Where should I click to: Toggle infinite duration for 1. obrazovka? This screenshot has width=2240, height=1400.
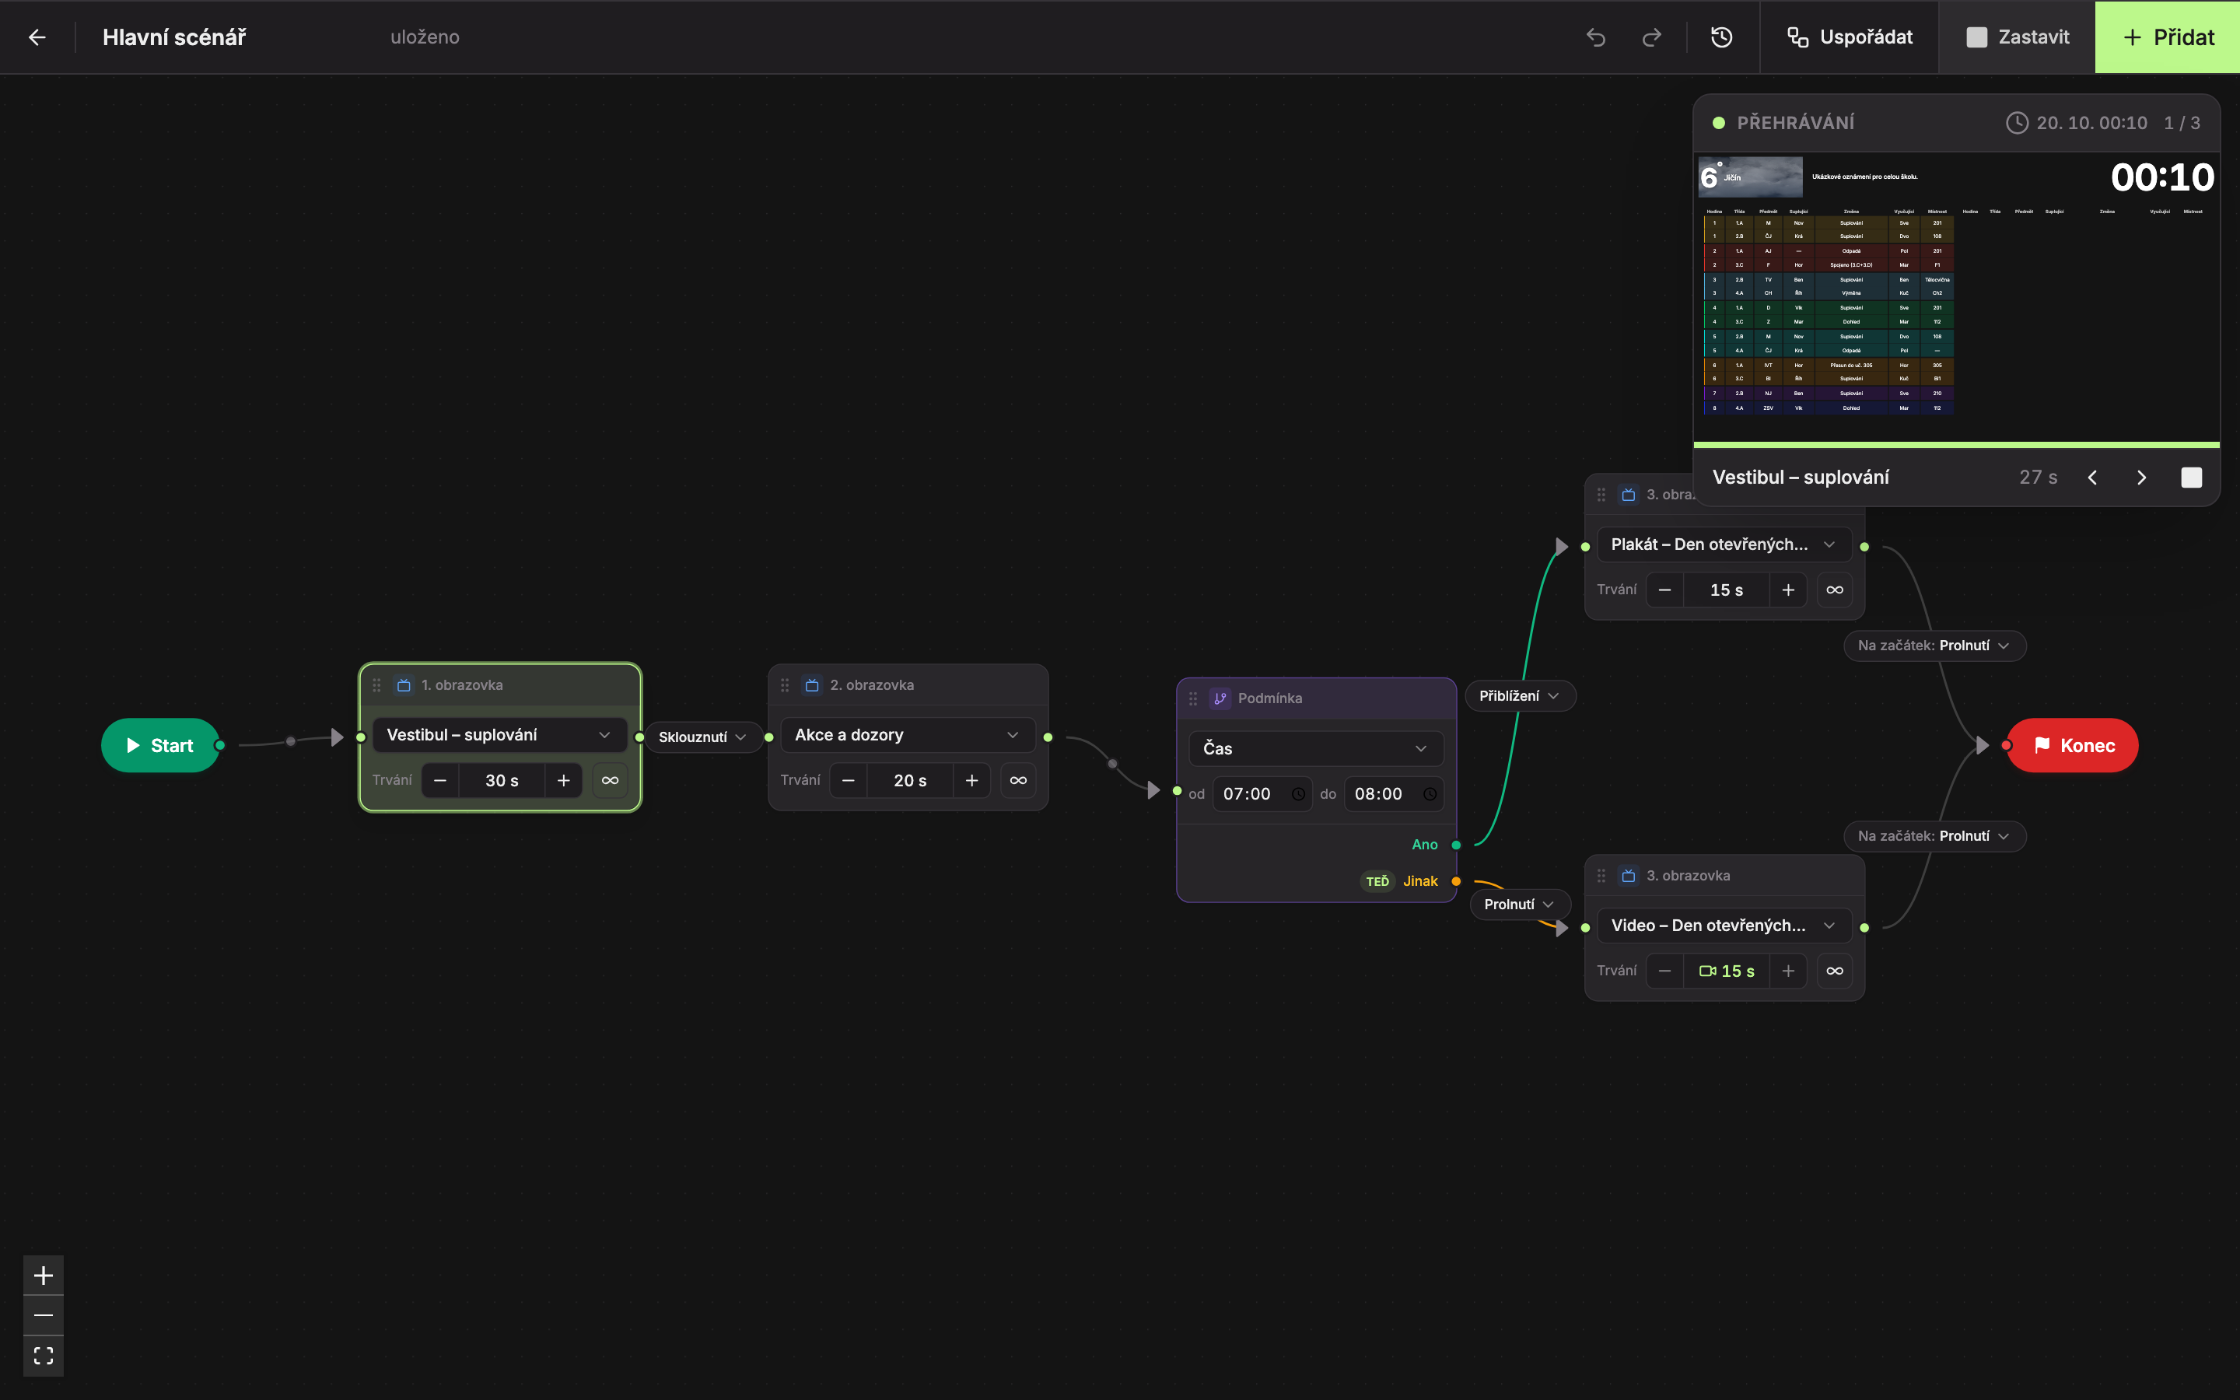pyautogui.click(x=610, y=781)
